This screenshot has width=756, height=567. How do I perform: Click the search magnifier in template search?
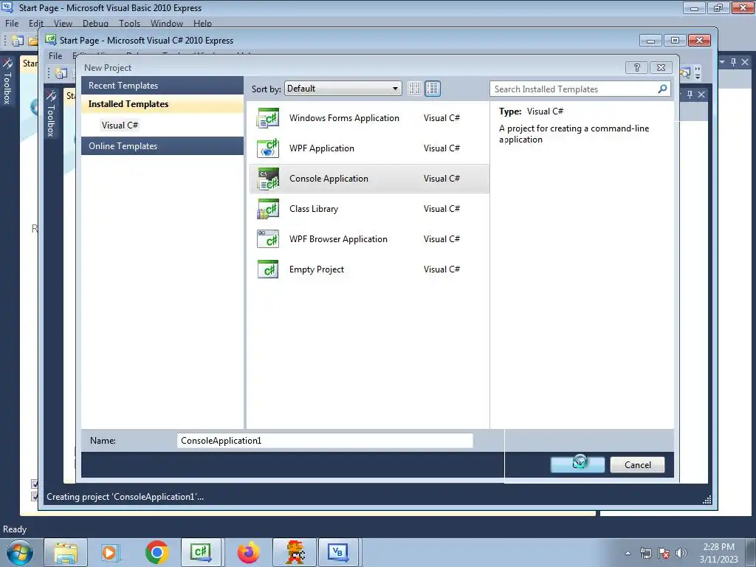662,89
